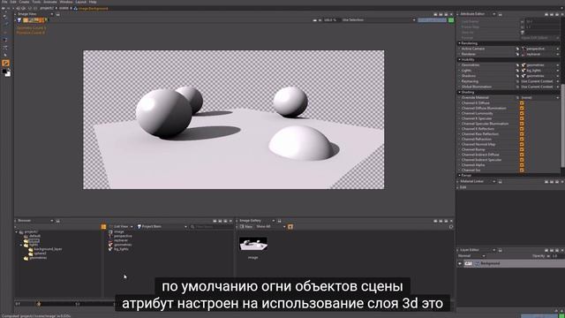
Task: Click the scene breadcrumb in the path bar
Action: click(64, 8)
